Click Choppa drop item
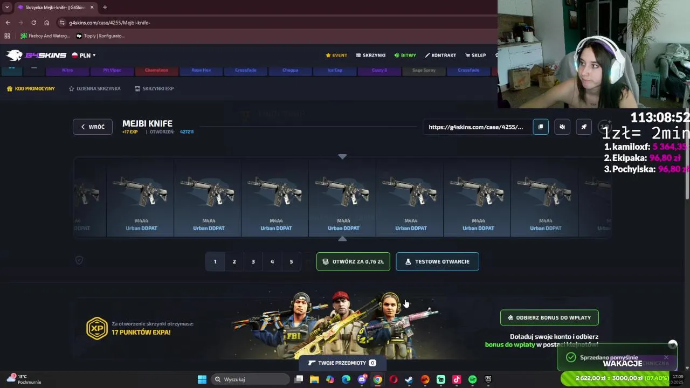 click(290, 70)
